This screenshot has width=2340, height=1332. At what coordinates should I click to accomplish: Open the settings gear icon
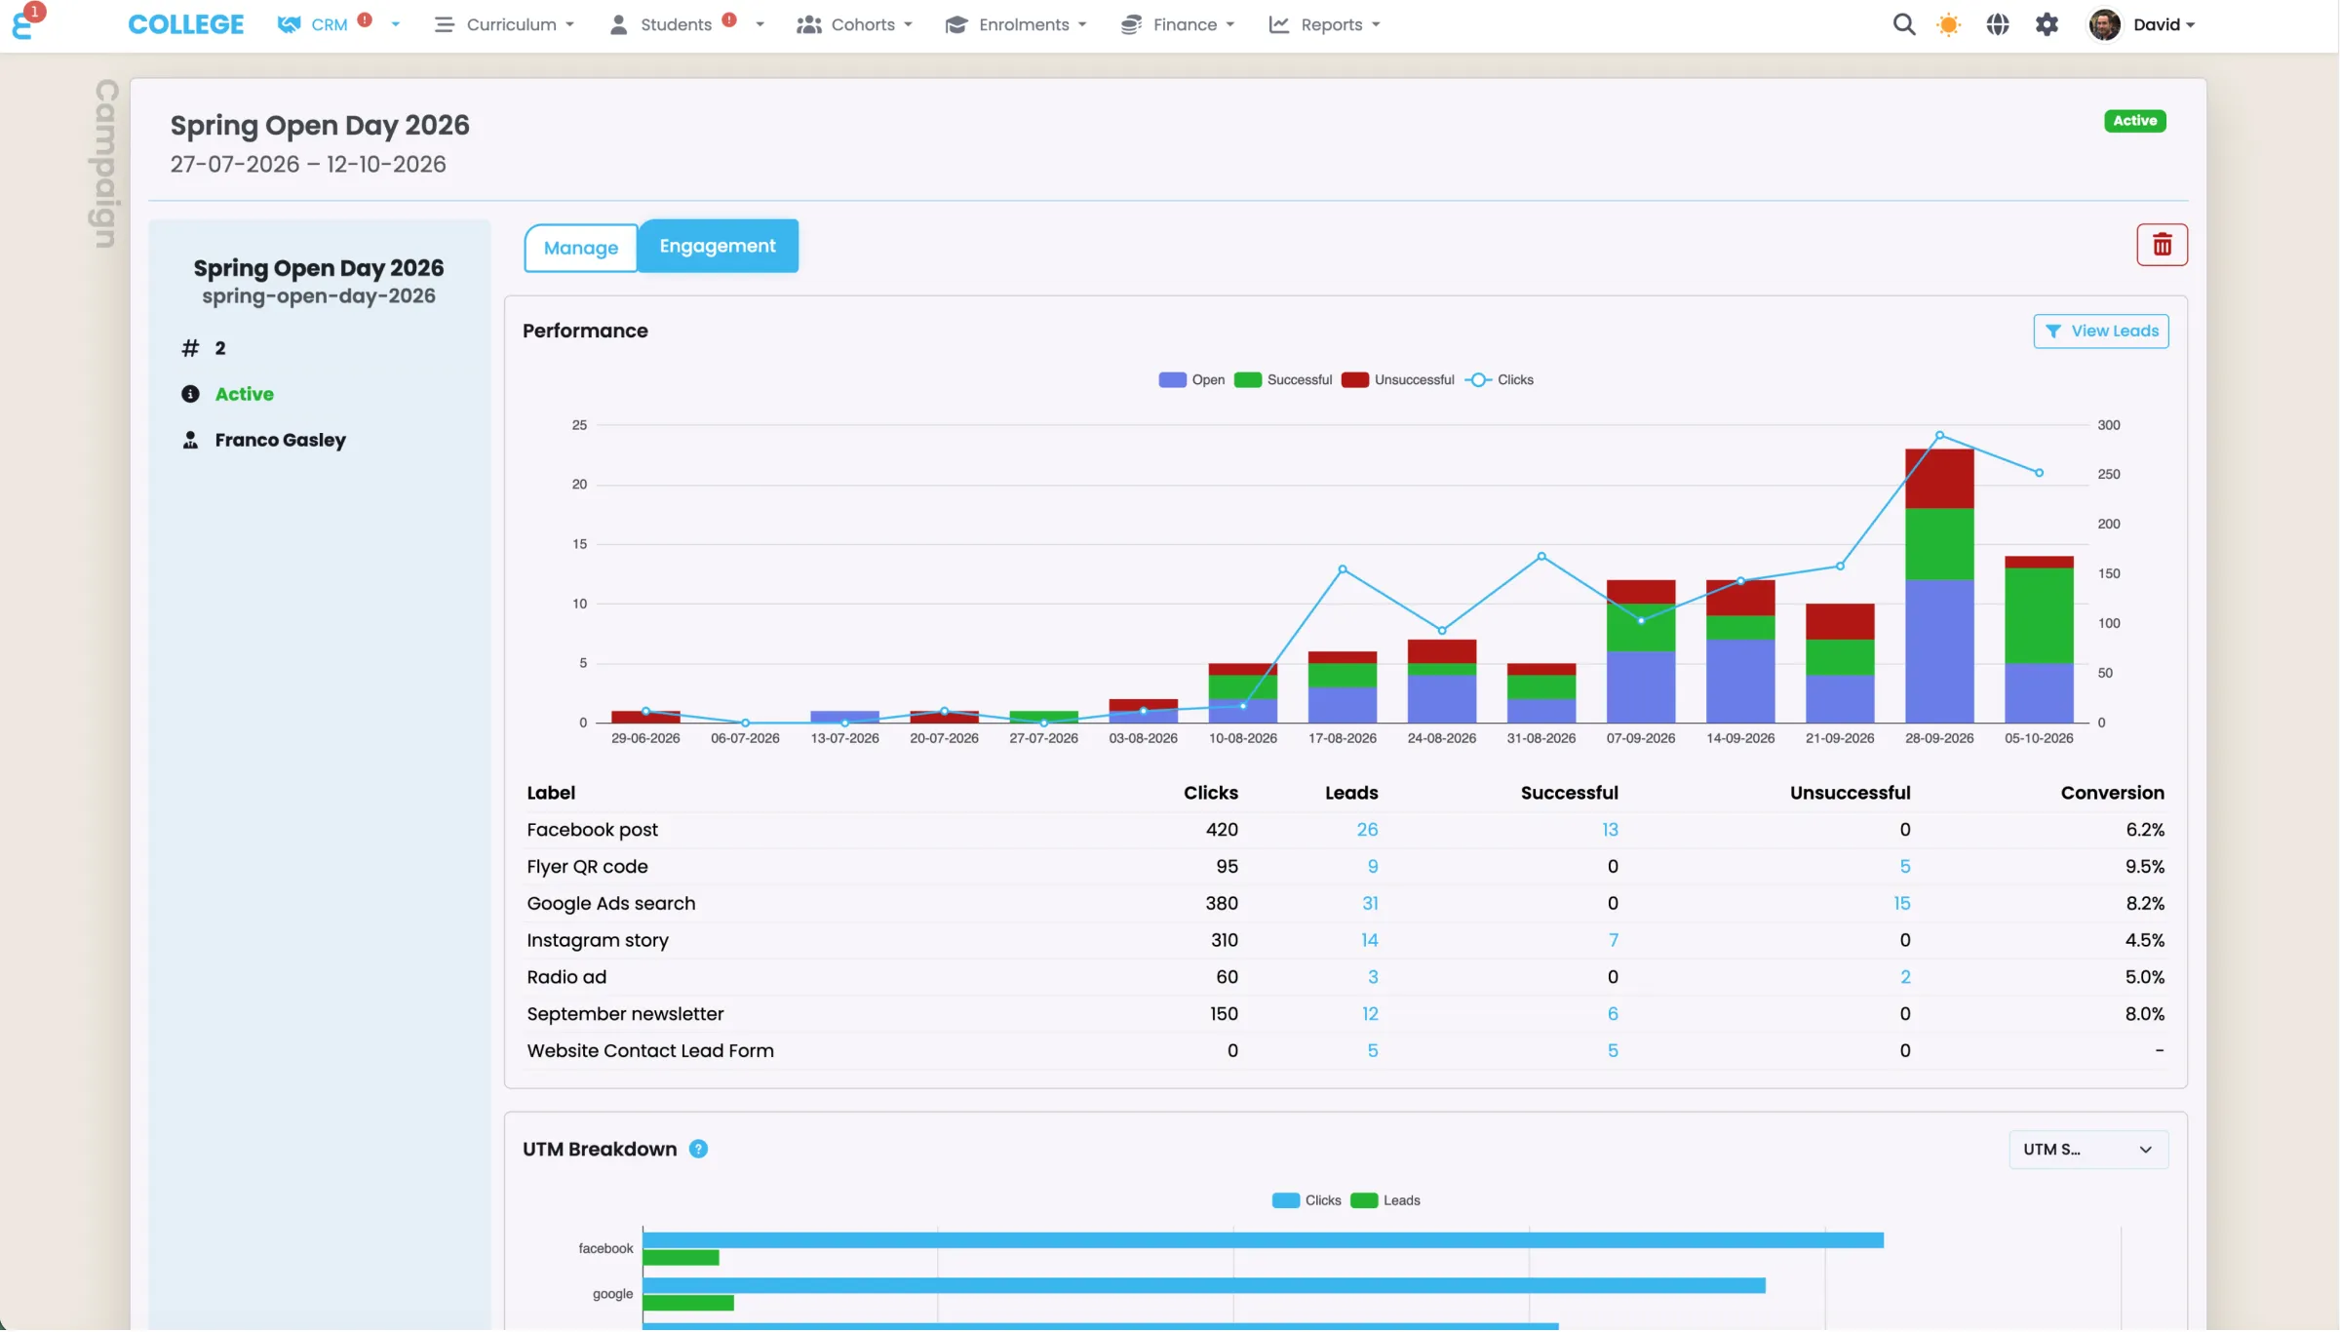pos(2047,24)
